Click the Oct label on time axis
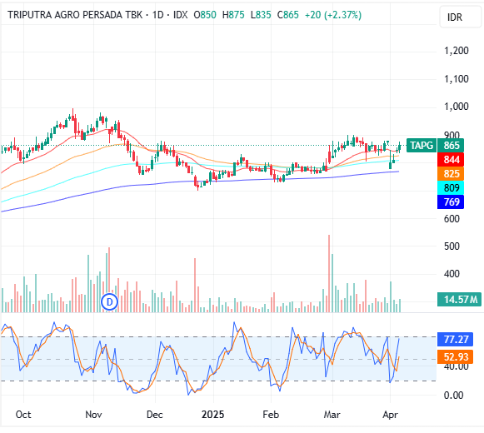The image size is (484, 433). tap(23, 414)
